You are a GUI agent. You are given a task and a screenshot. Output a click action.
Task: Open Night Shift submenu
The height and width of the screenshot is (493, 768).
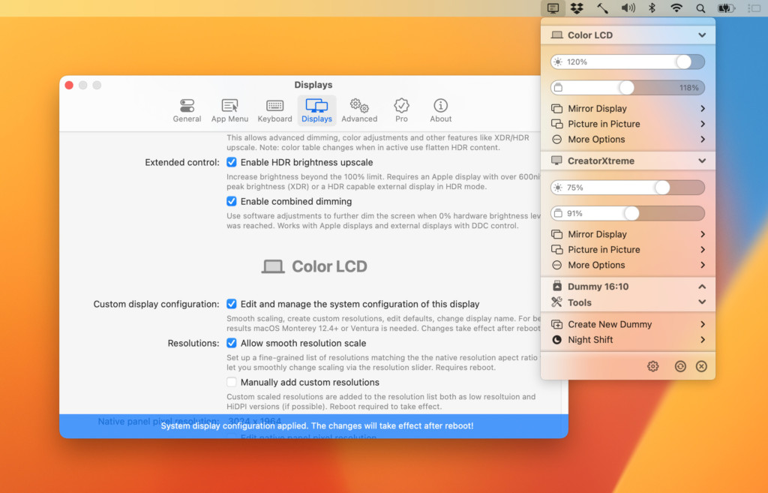(x=628, y=340)
